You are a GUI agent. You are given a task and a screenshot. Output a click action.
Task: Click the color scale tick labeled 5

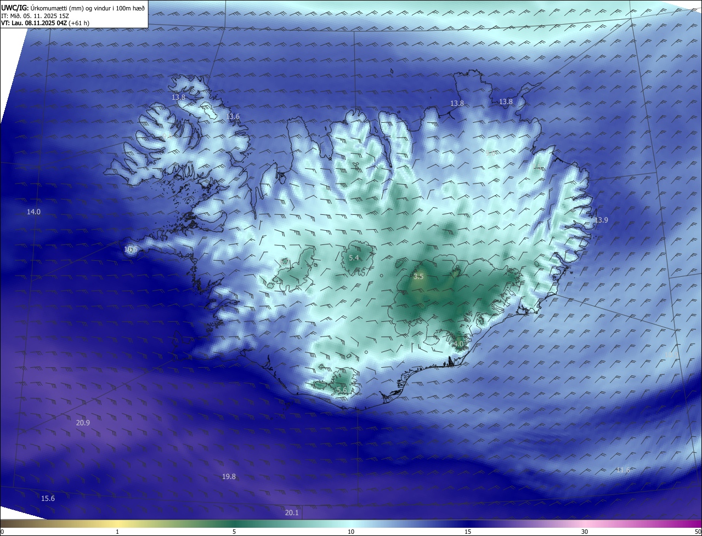(234, 532)
